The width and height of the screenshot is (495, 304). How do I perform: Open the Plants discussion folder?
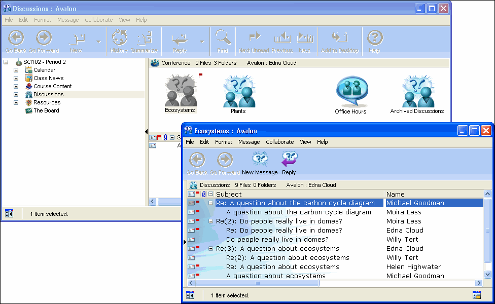click(x=238, y=92)
